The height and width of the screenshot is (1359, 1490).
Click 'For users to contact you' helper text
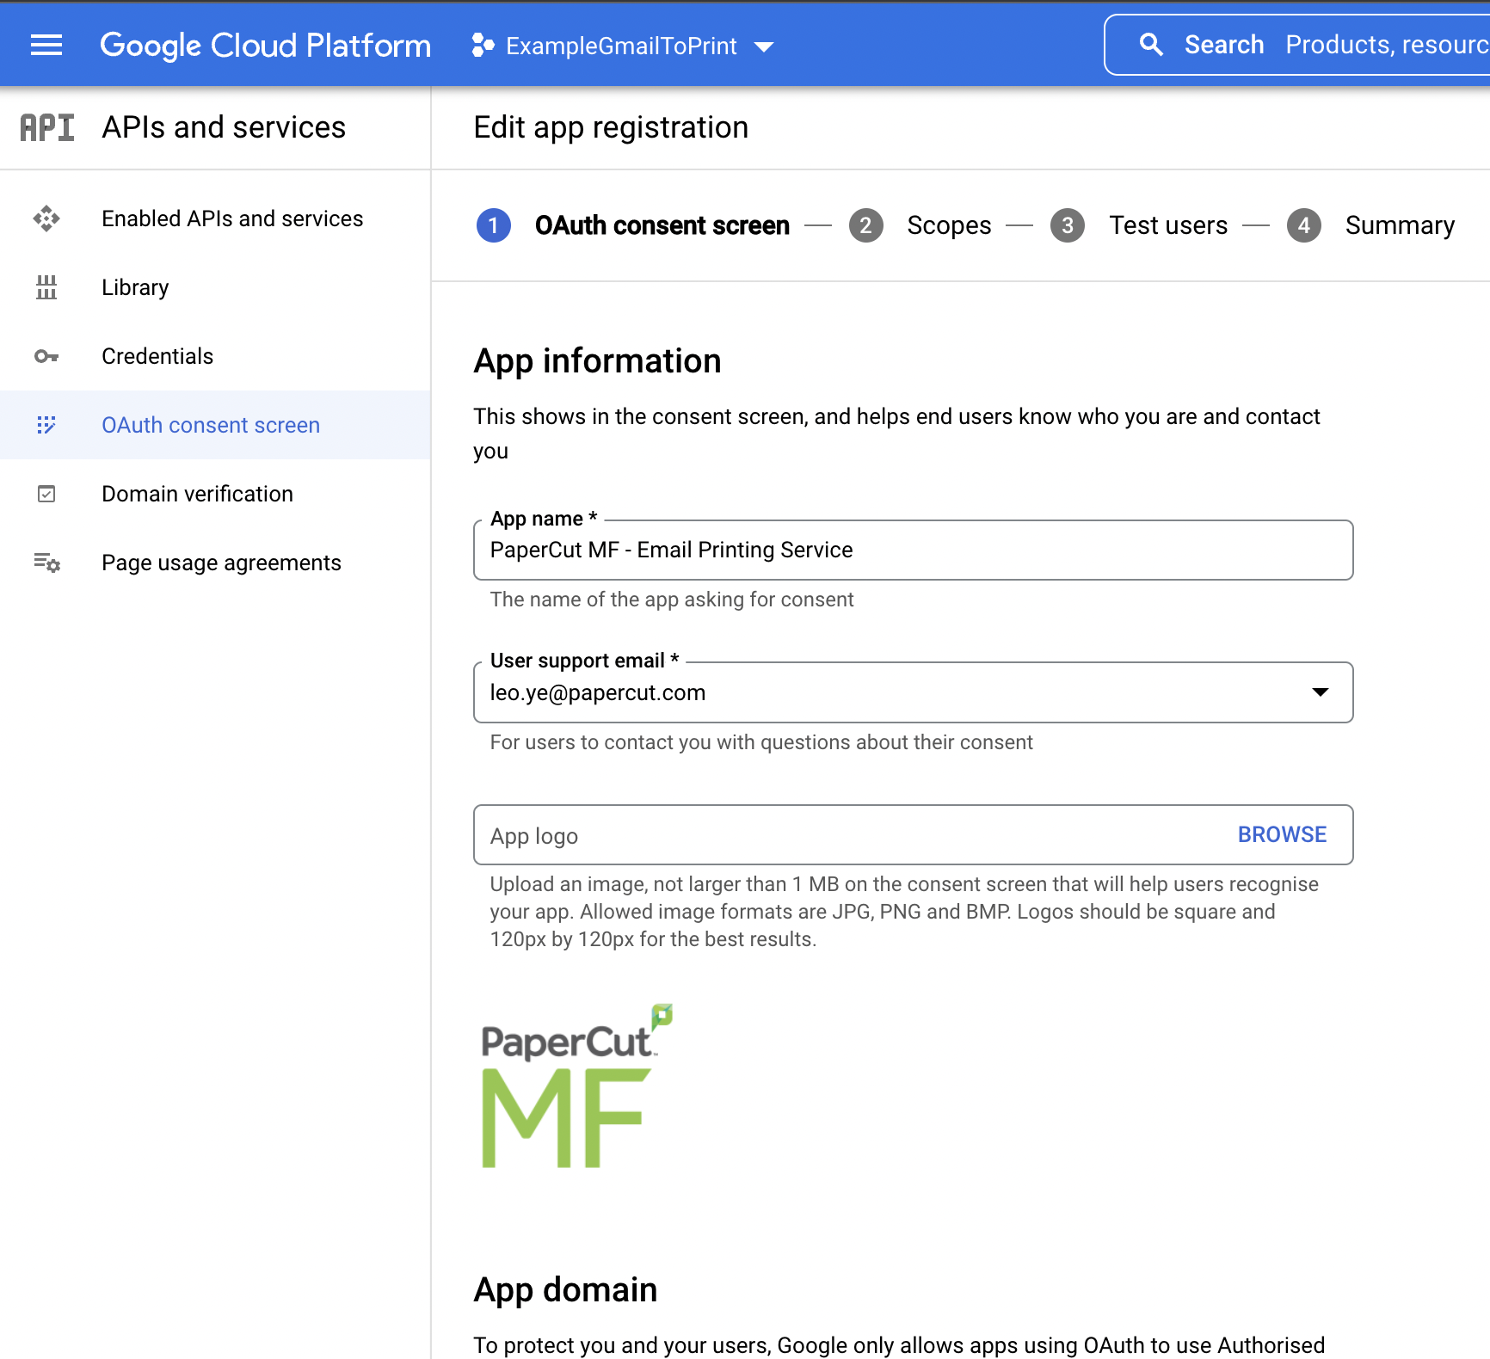(761, 742)
